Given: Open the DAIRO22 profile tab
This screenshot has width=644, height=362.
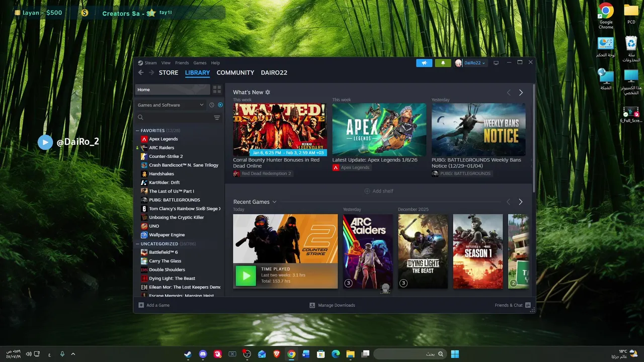Looking at the screenshot, I should [x=274, y=72].
